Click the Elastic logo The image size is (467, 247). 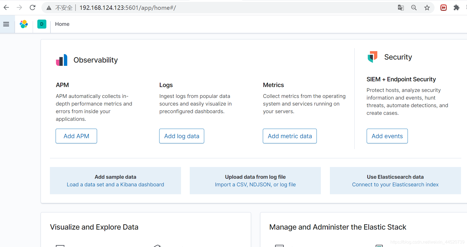coord(24,24)
